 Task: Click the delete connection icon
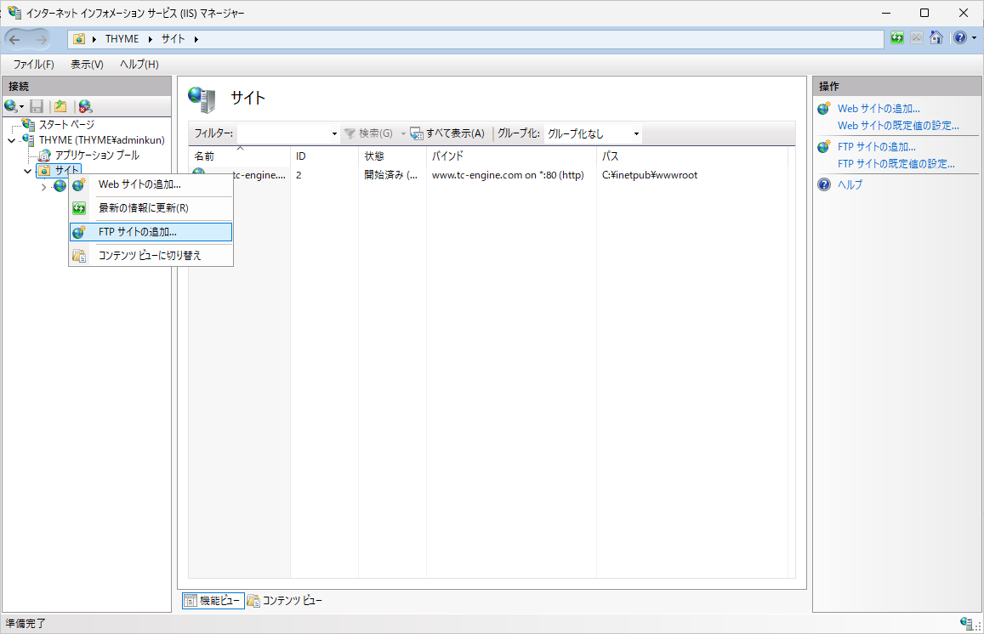[x=85, y=106]
